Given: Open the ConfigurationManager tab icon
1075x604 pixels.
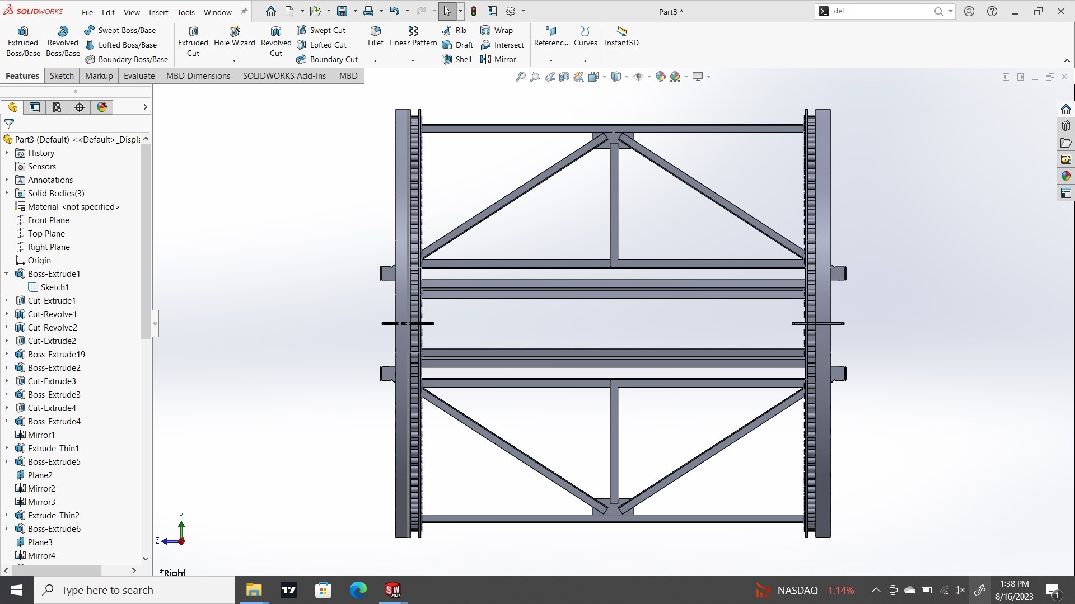Looking at the screenshot, I should pyautogui.click(x=57, y=107).
